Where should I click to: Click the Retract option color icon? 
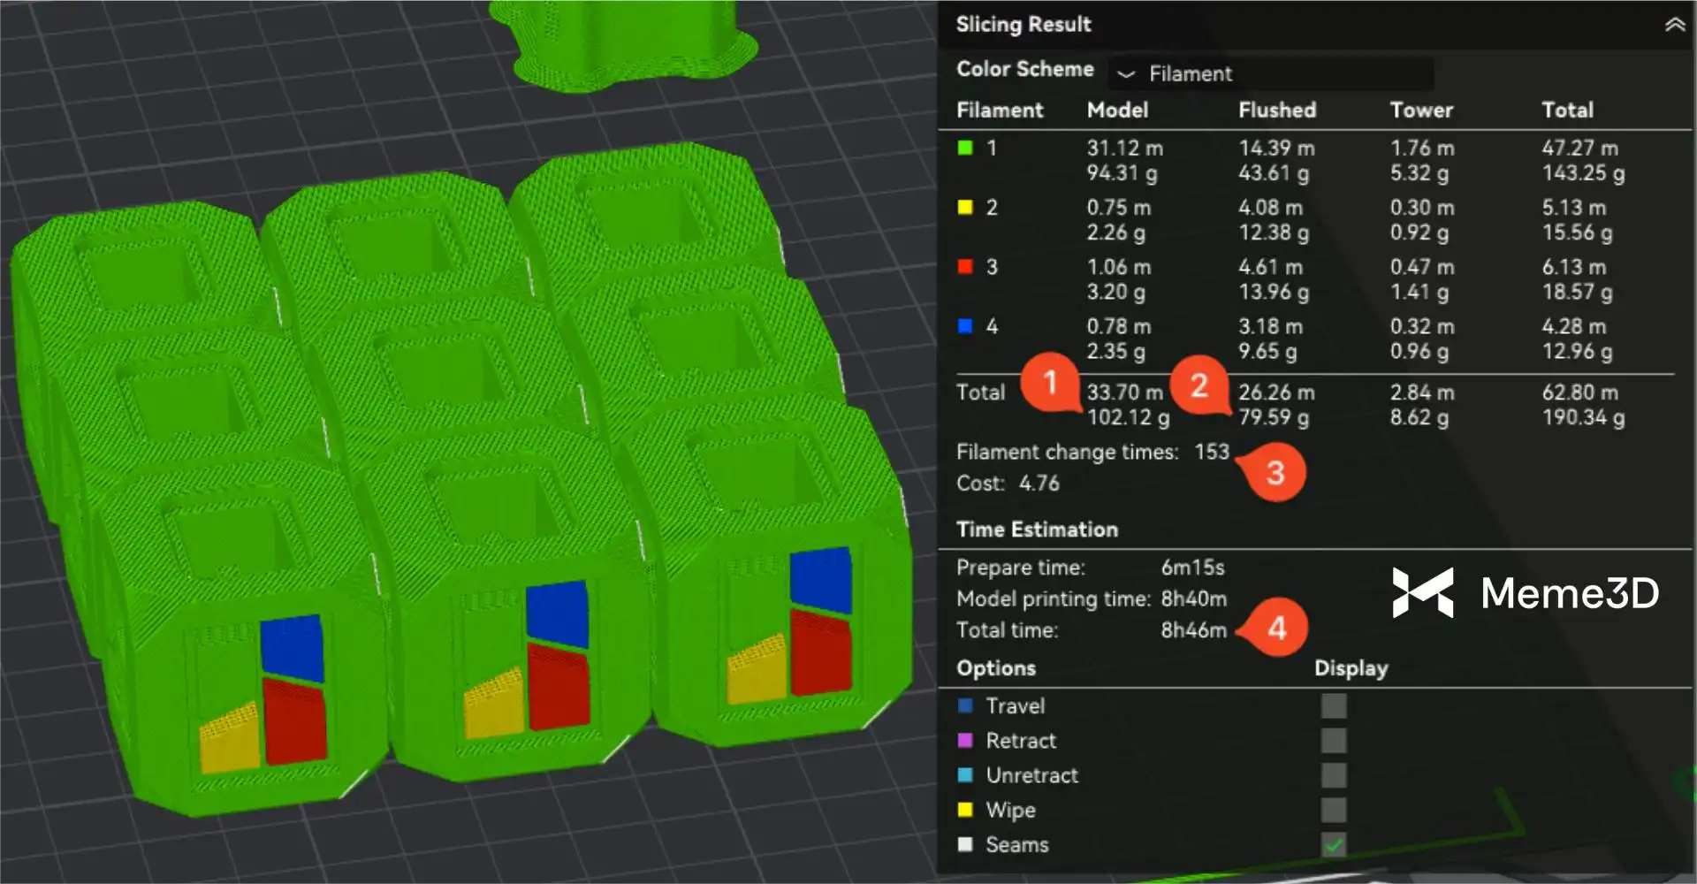coord(965,740)
